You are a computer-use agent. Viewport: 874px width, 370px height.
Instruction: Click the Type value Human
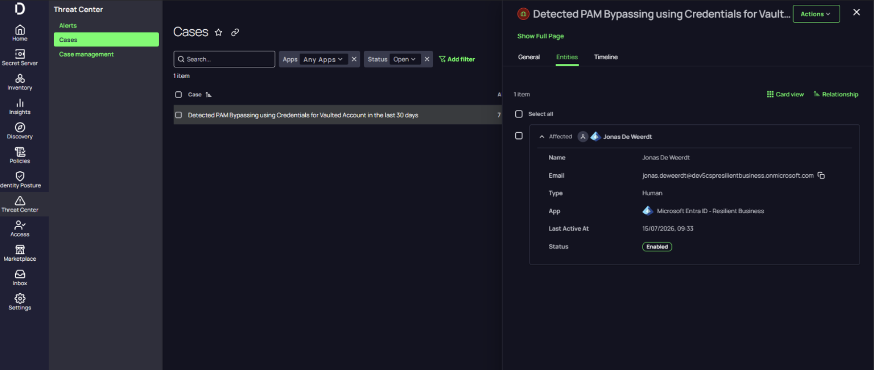point(652,193)
